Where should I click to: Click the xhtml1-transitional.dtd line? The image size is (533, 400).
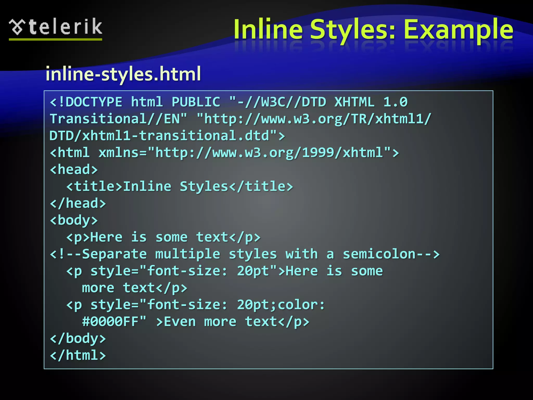[x=167, y=136]
